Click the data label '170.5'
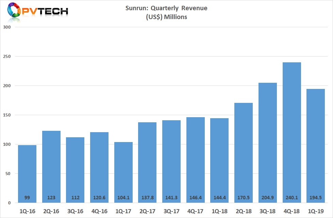 coord(244,198)
